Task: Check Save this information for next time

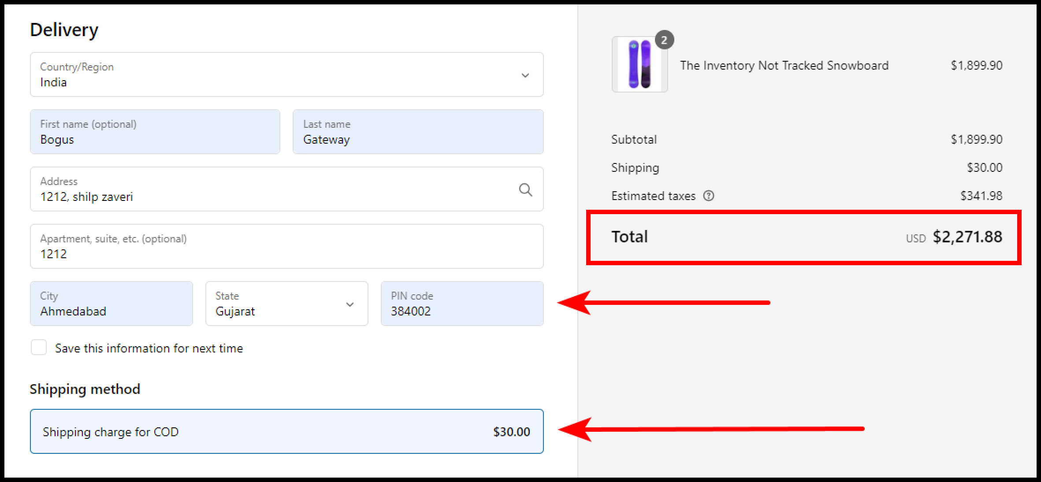Action: (39, 348)
